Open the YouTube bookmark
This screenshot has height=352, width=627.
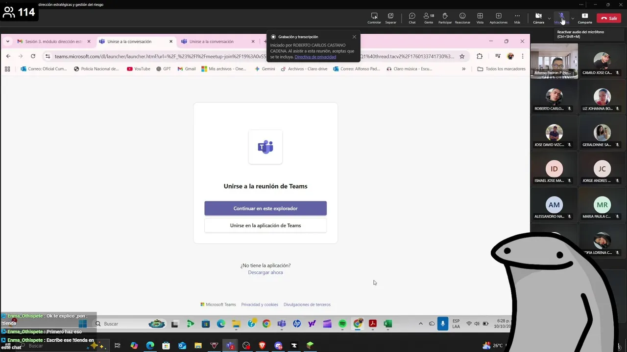[x=139, y=69]
